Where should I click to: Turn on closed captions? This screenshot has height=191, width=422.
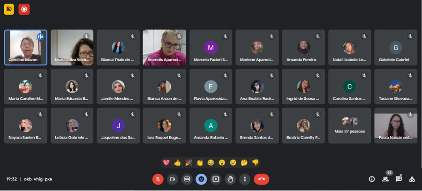187,179
